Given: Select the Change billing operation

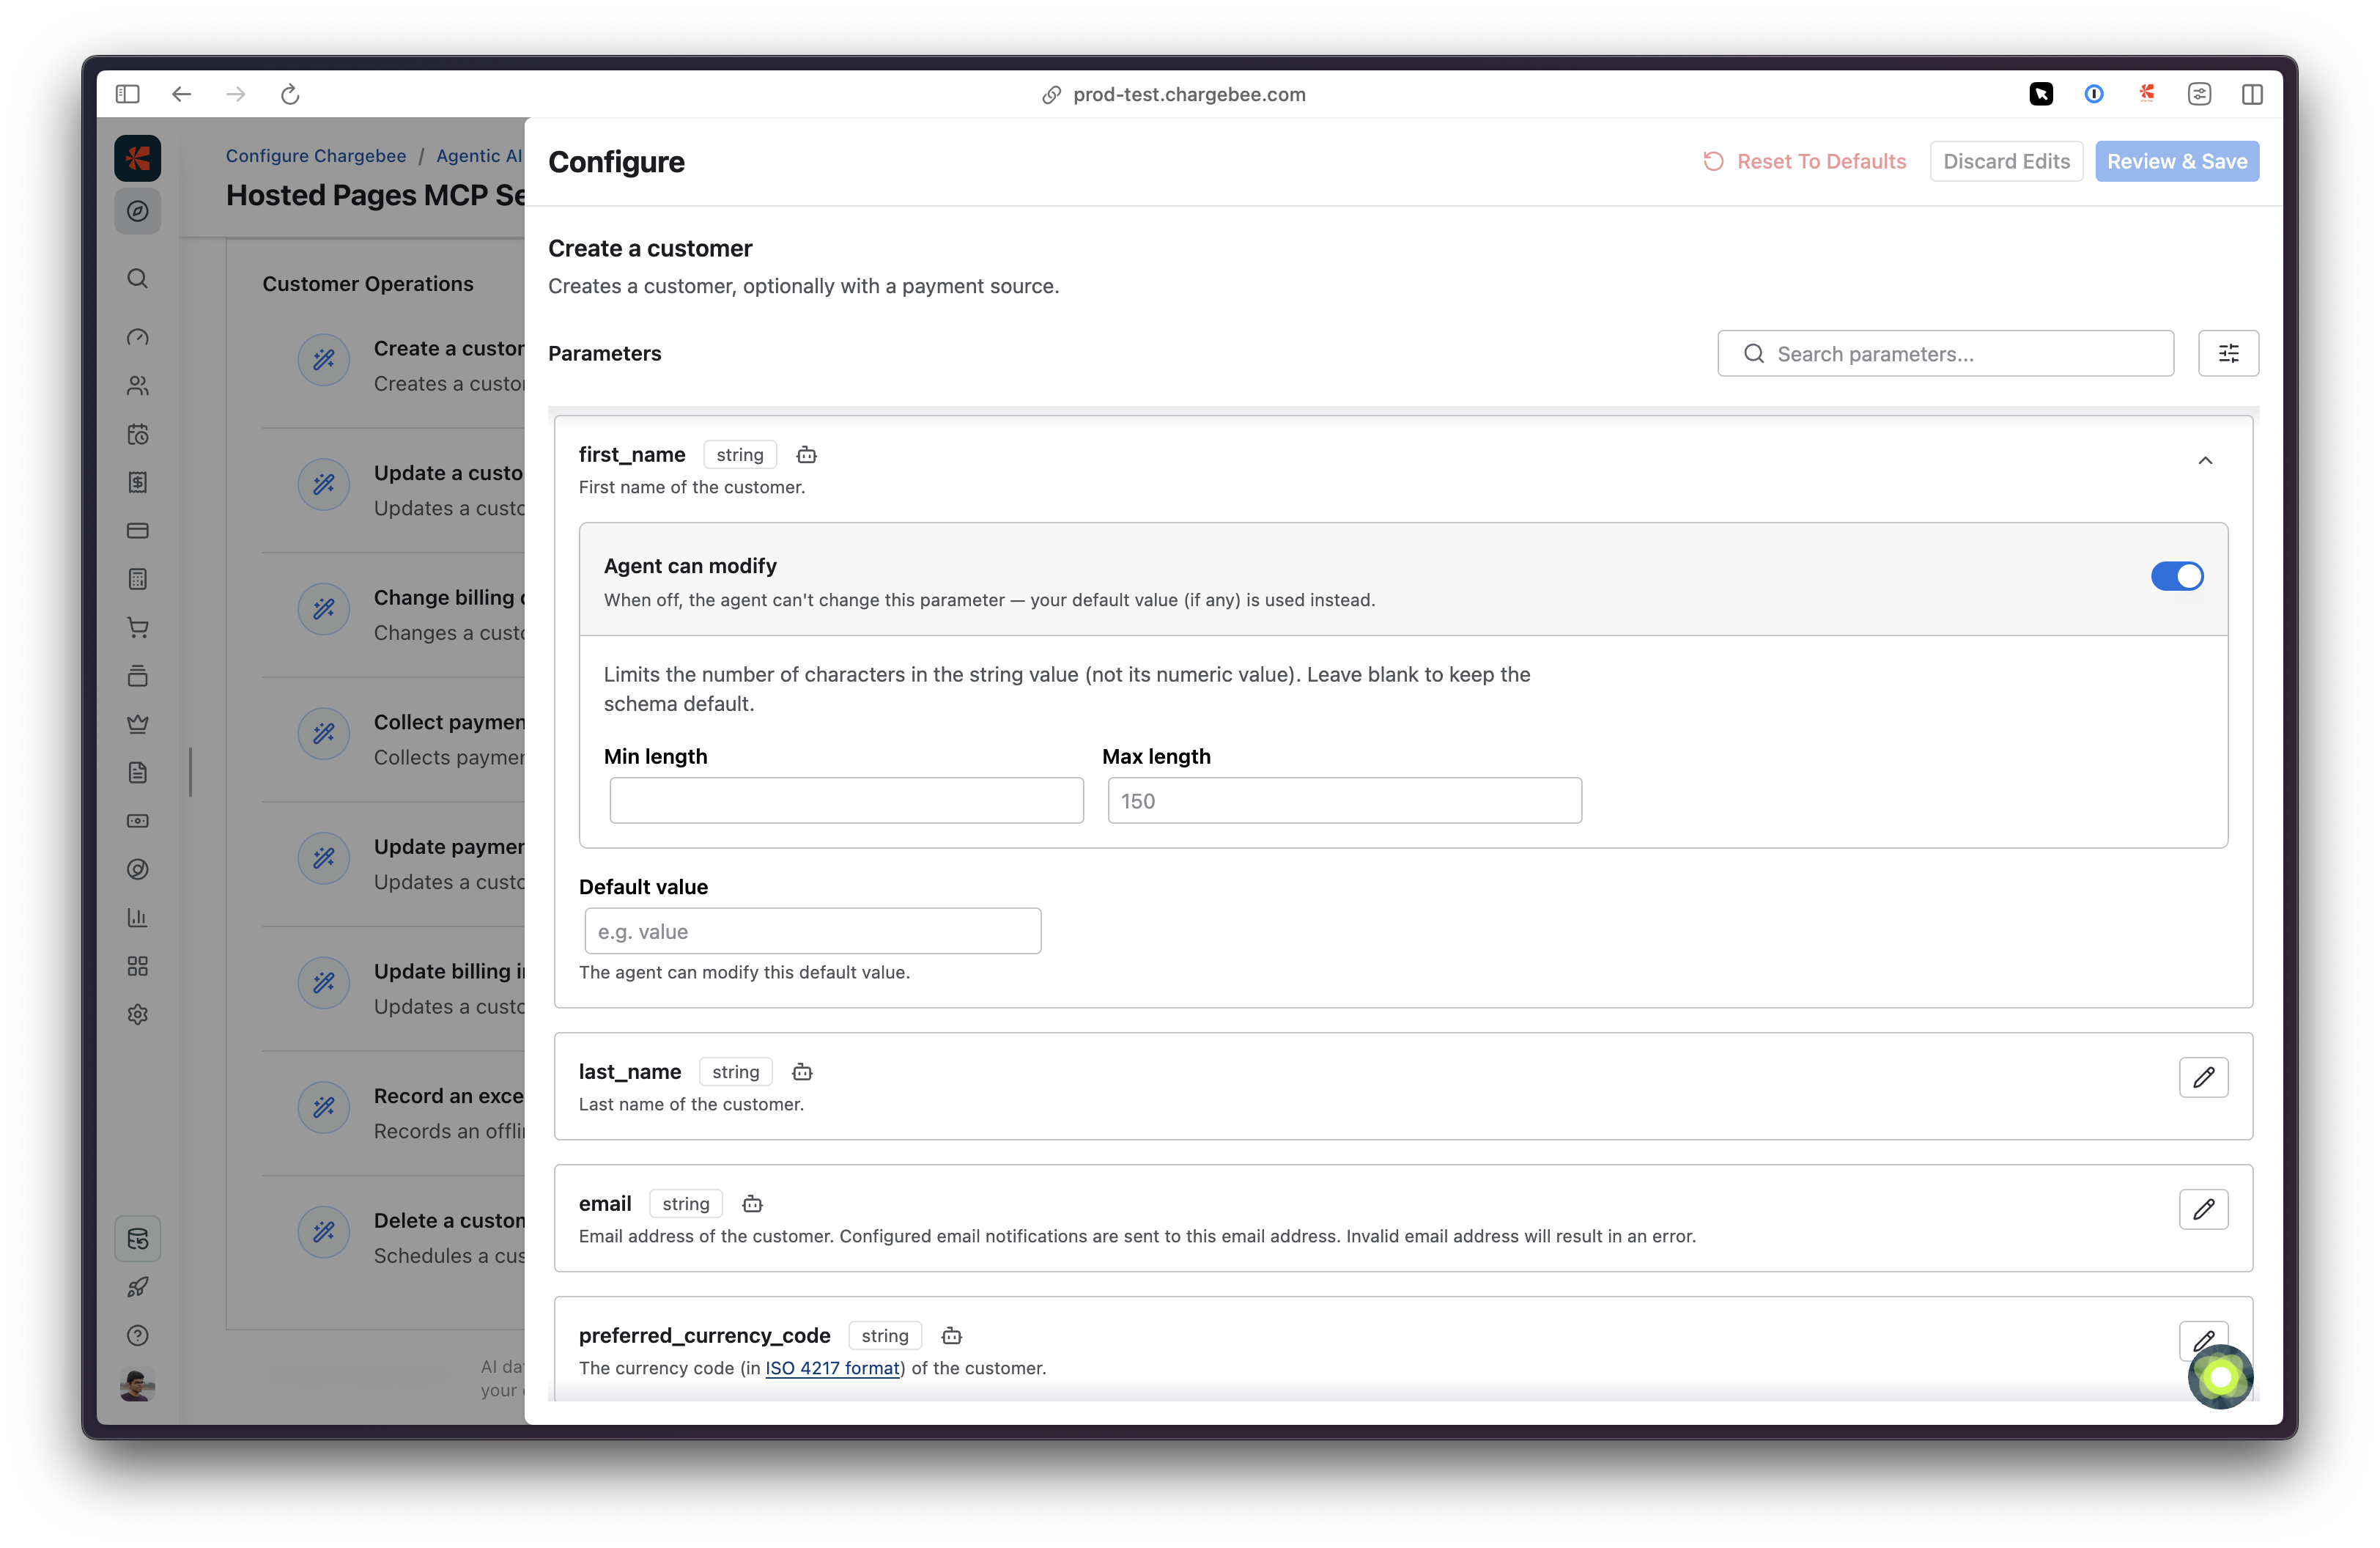Looking at the screenshot, I should point(394,614).
